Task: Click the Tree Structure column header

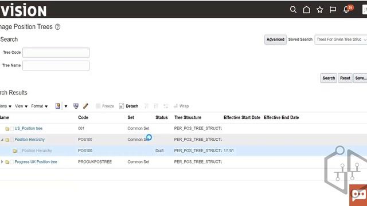Action: 188,117
